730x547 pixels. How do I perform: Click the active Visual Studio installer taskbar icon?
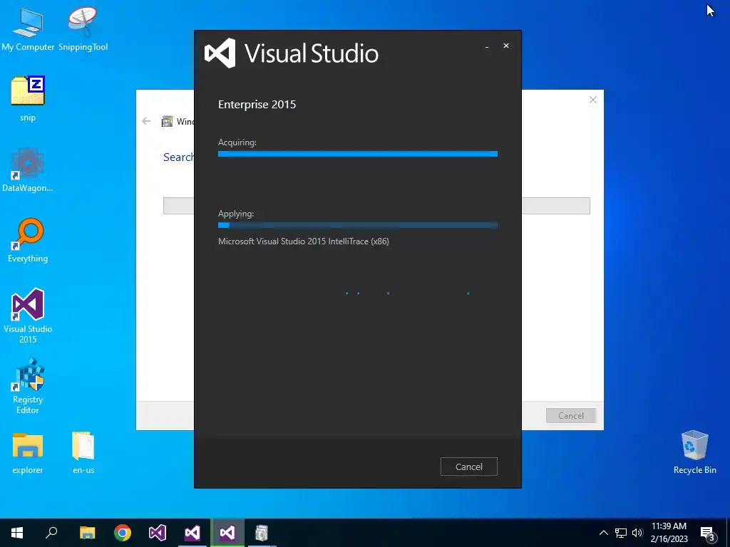pos(227,533)
